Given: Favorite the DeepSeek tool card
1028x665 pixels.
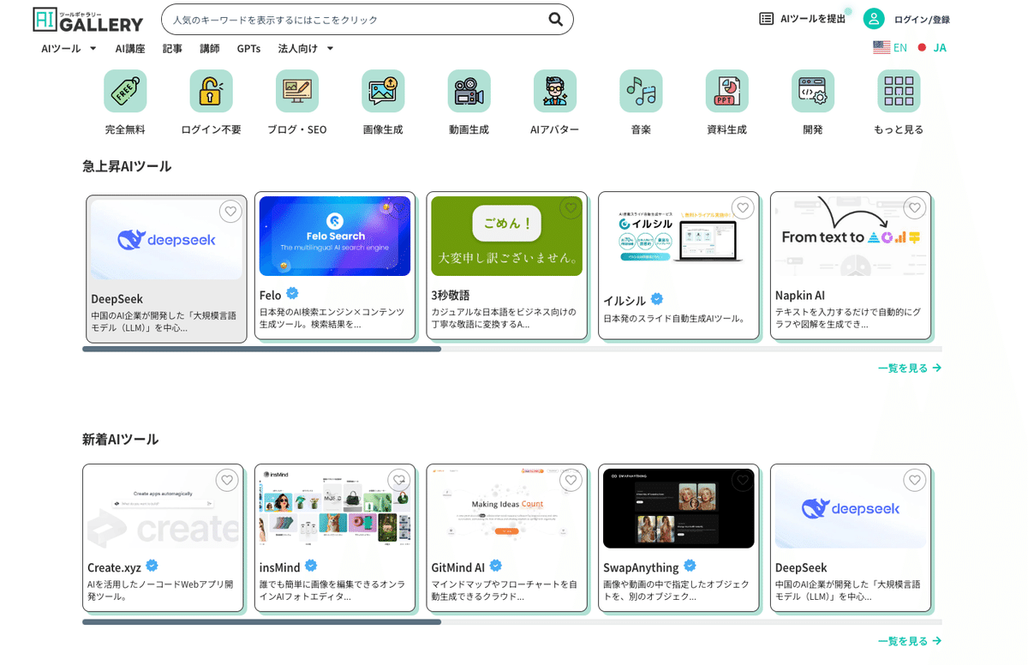Looking at the screenshot, I should [x=230, y=211].
